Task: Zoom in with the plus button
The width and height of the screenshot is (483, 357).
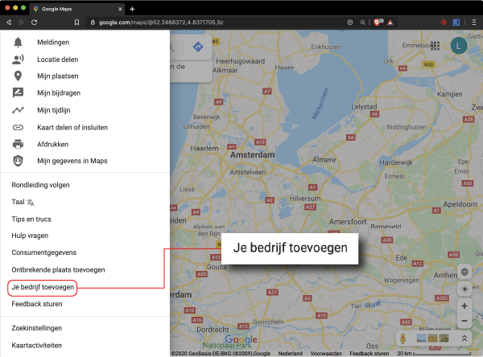Action: click(x=464, y=306)
